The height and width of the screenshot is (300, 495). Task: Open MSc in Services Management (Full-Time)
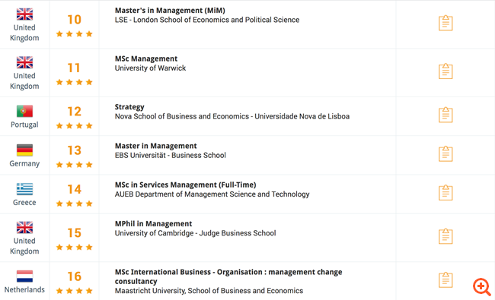tap(185, 185)
